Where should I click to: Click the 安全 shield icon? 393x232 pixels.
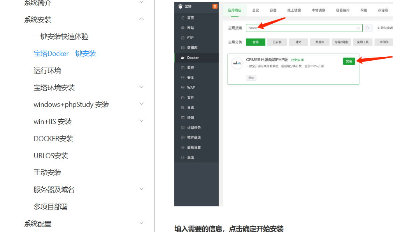(x=183, y=78)
